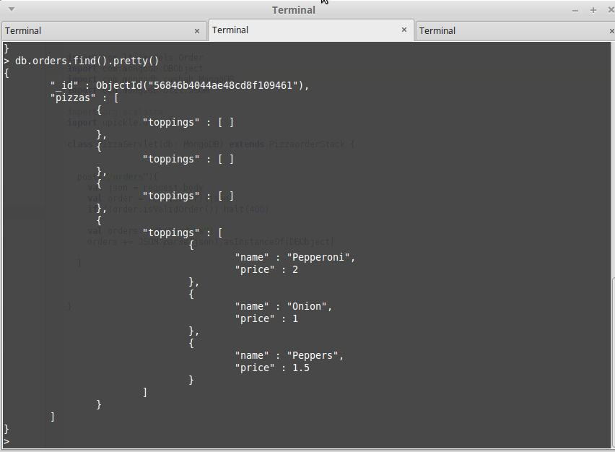Close the middle Terminal tab
615x452 pixels.
coord(404,31)
